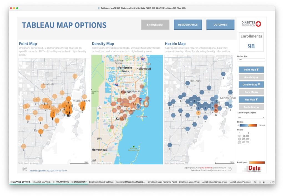Toggle the Point Map visibility button

point(251,70)
